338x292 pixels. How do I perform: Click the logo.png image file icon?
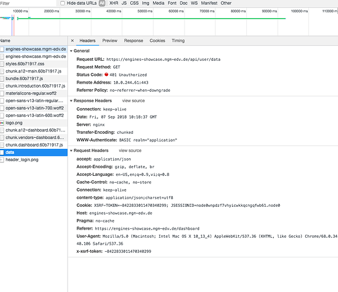pyautogui.click(x=2, y=123)
